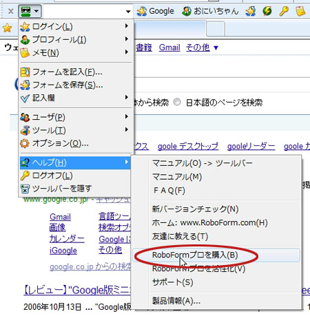Choose 製品情報(A)... in Help submenu
The height and width of the screenshot is (316, 310).
click(216, 301)
